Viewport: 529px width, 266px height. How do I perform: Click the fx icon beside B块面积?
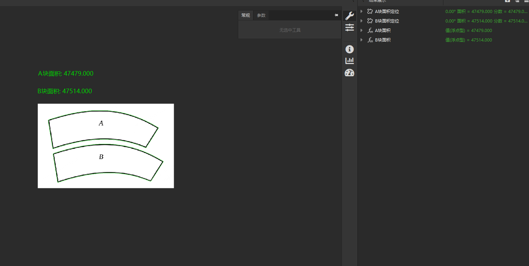click(370, 40)
